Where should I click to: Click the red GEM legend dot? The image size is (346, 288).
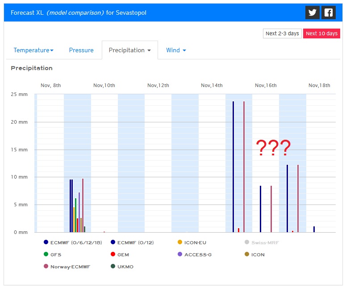coord(113,254)
